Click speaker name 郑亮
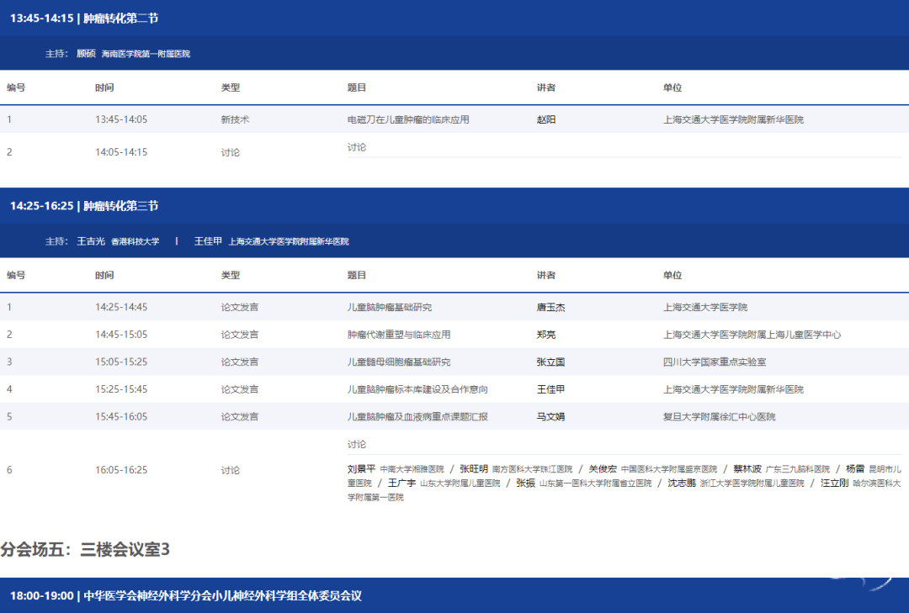909x613 pixels. tap(546, 335)
